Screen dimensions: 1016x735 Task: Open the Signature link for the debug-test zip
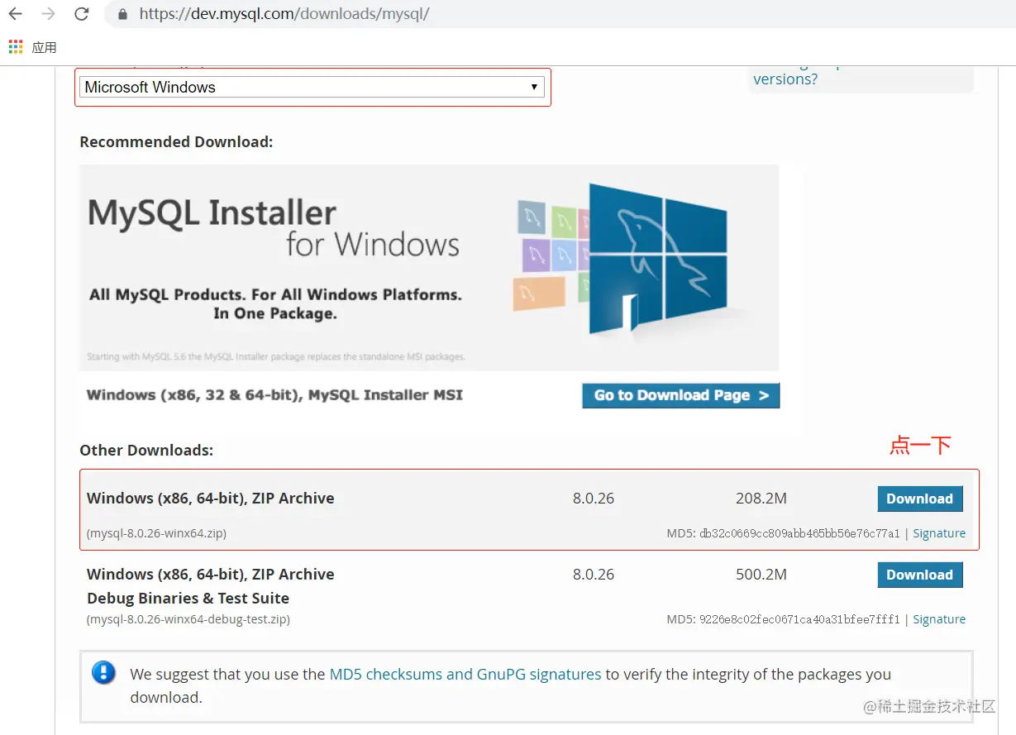pyautogui.click(x=939, y=619)
